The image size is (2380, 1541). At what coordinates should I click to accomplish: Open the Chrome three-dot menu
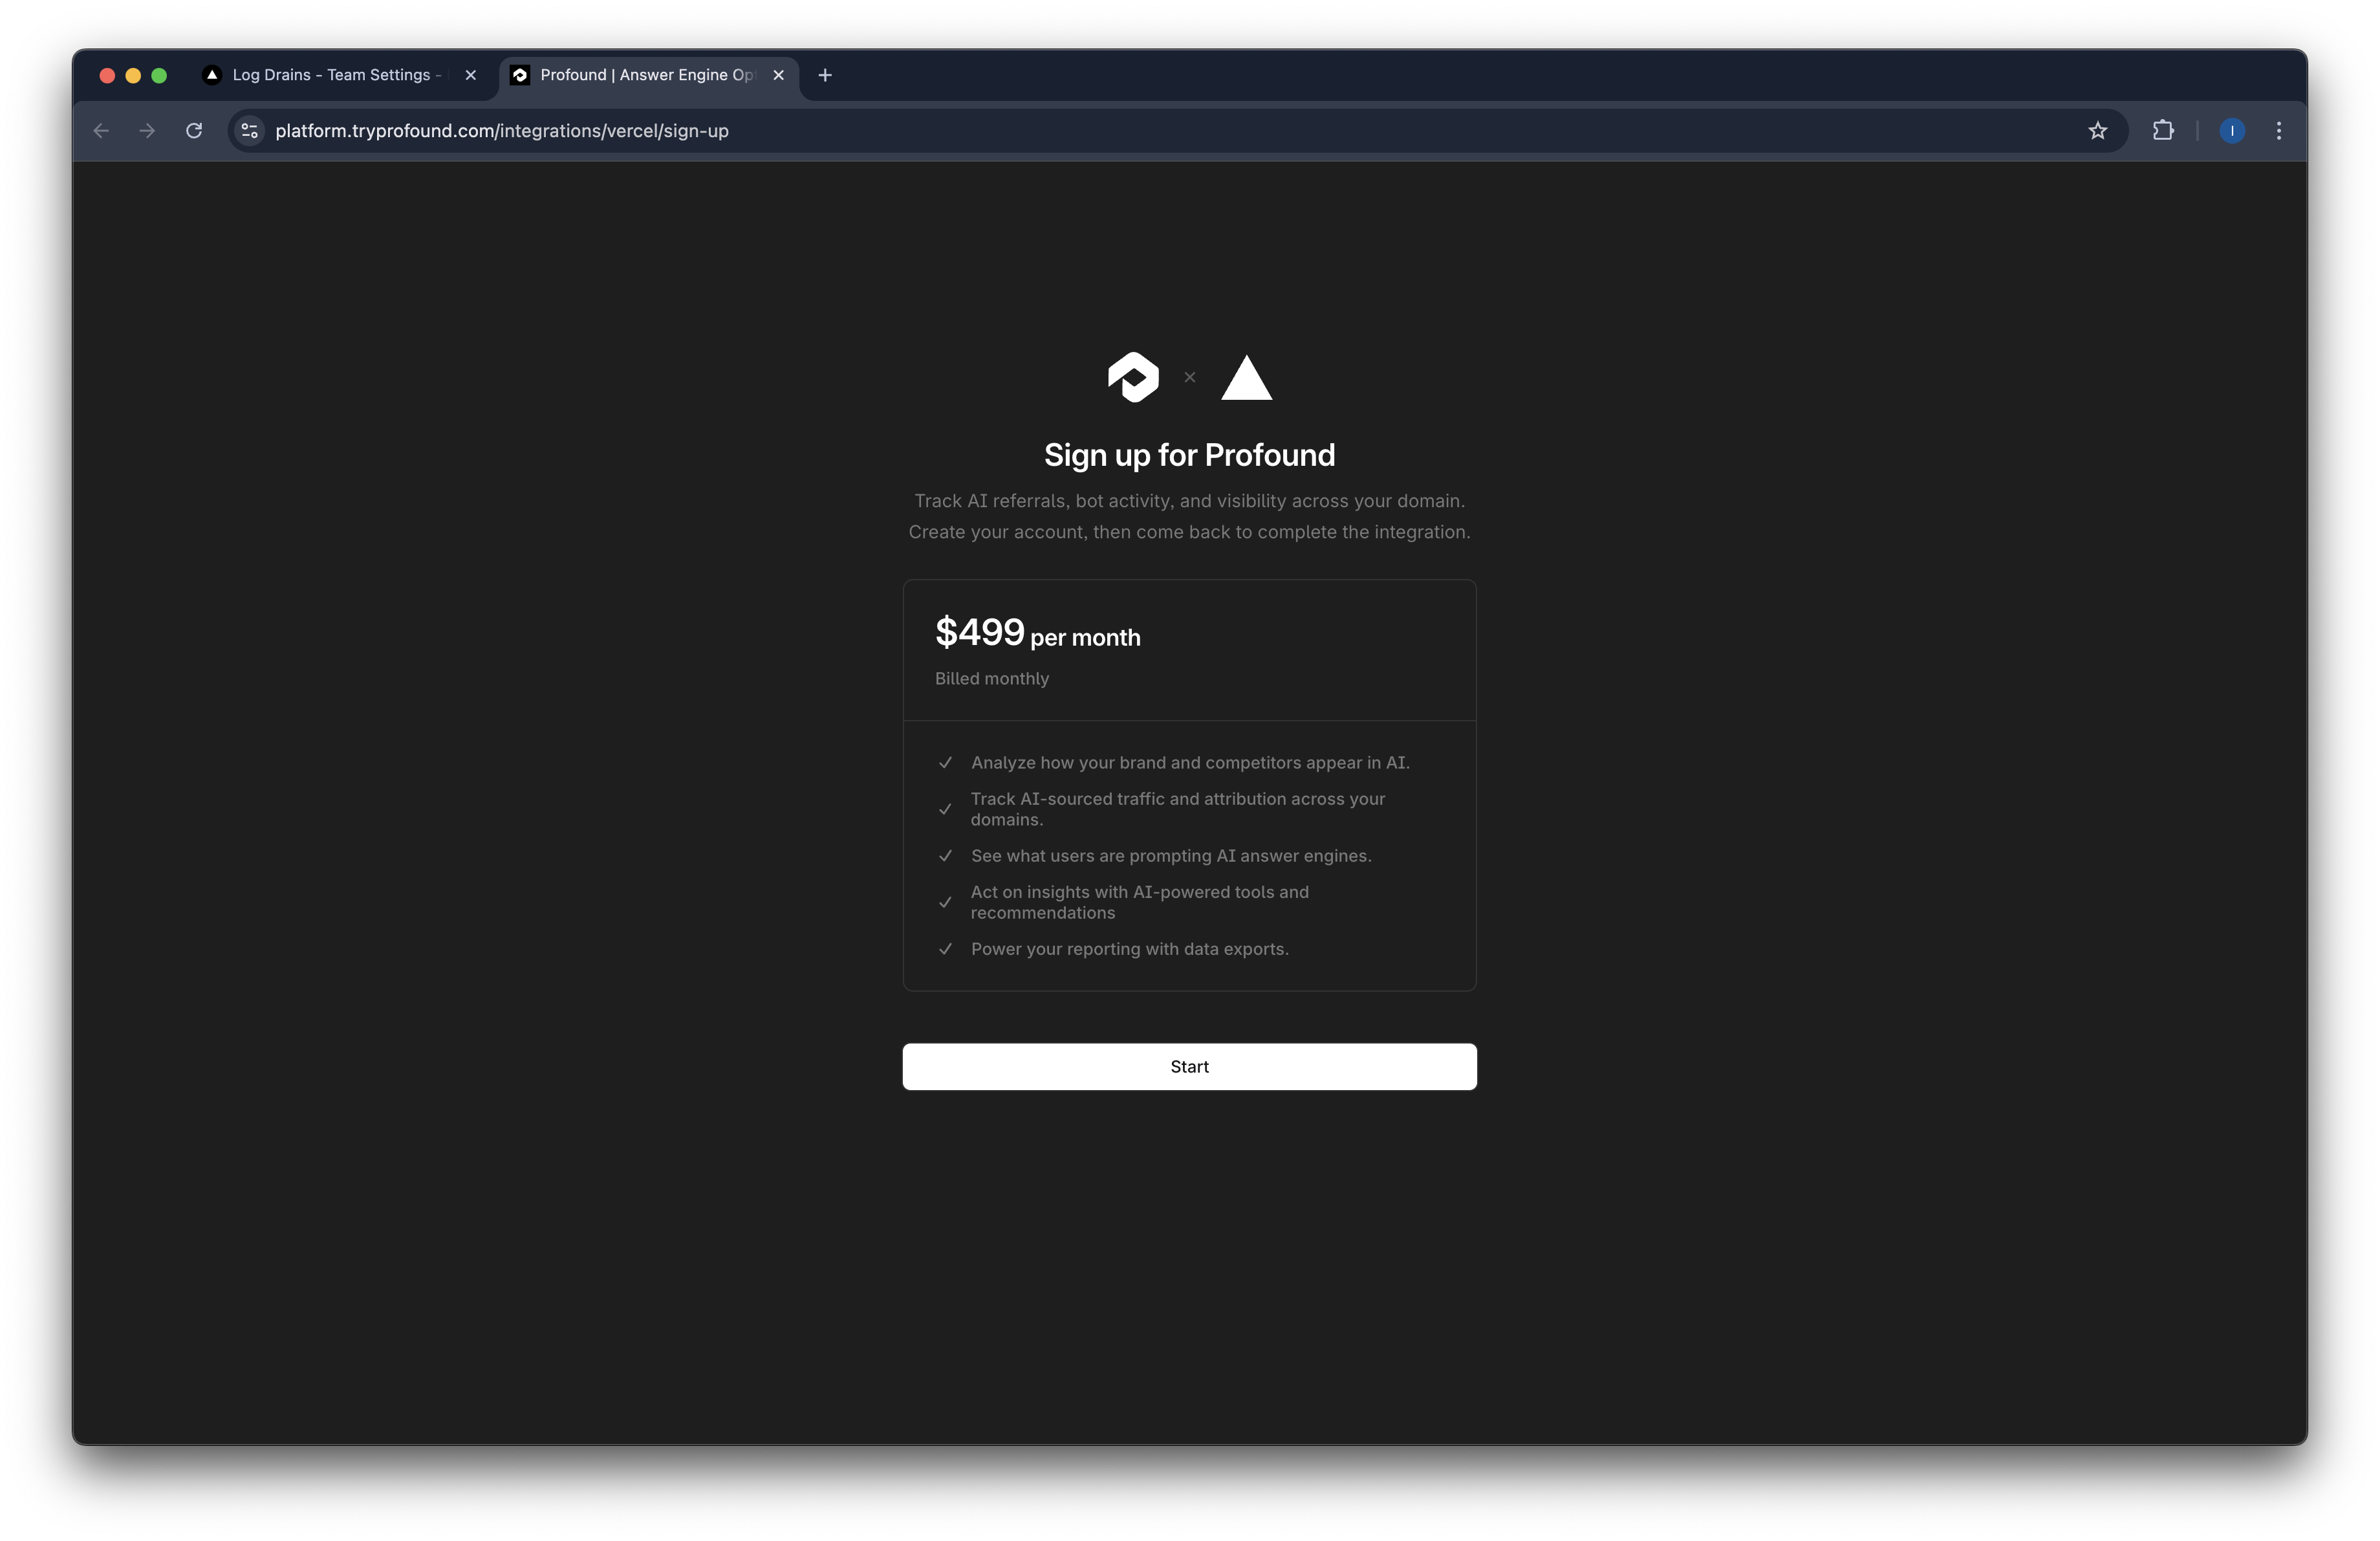[2279, 131]
